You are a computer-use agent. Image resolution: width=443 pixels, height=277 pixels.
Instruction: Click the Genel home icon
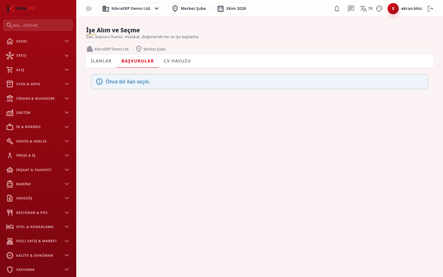(10, 41)
